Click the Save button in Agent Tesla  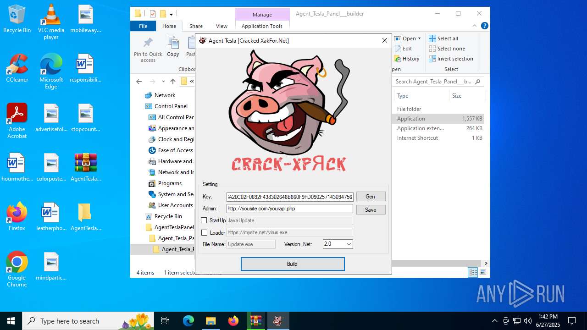pyautogui.click(x=371, y=209)
